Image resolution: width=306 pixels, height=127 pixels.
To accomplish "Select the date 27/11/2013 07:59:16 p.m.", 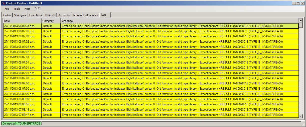I will tap(22, 110).
